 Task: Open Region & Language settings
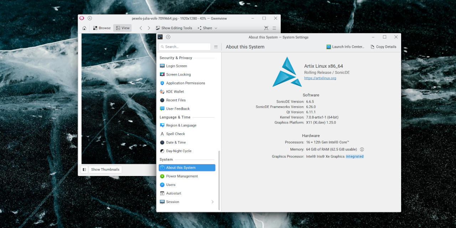[187, 125]
